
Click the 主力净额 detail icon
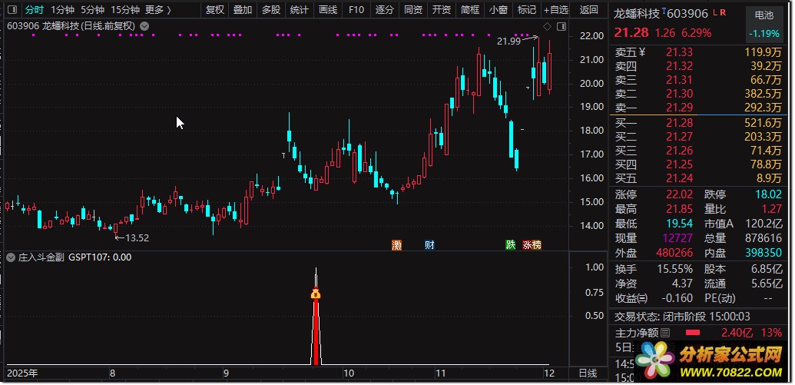tap(666, 334)
